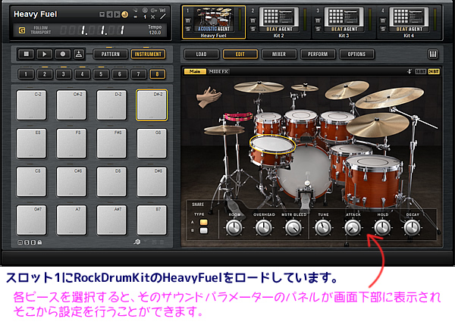
Task: Trigger the C-2 pad
Action: [31, 105]
